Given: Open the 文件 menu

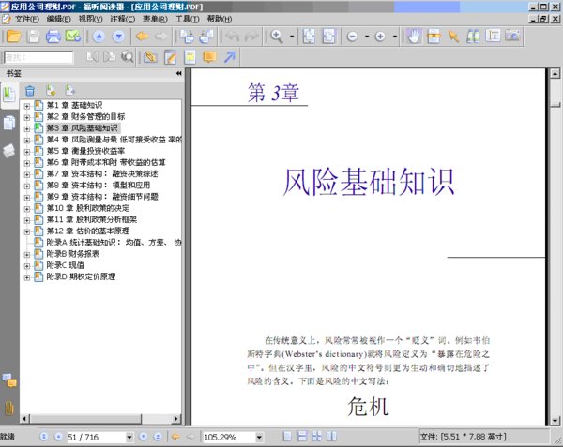Looking at the screenshot, I should (26, 19).
